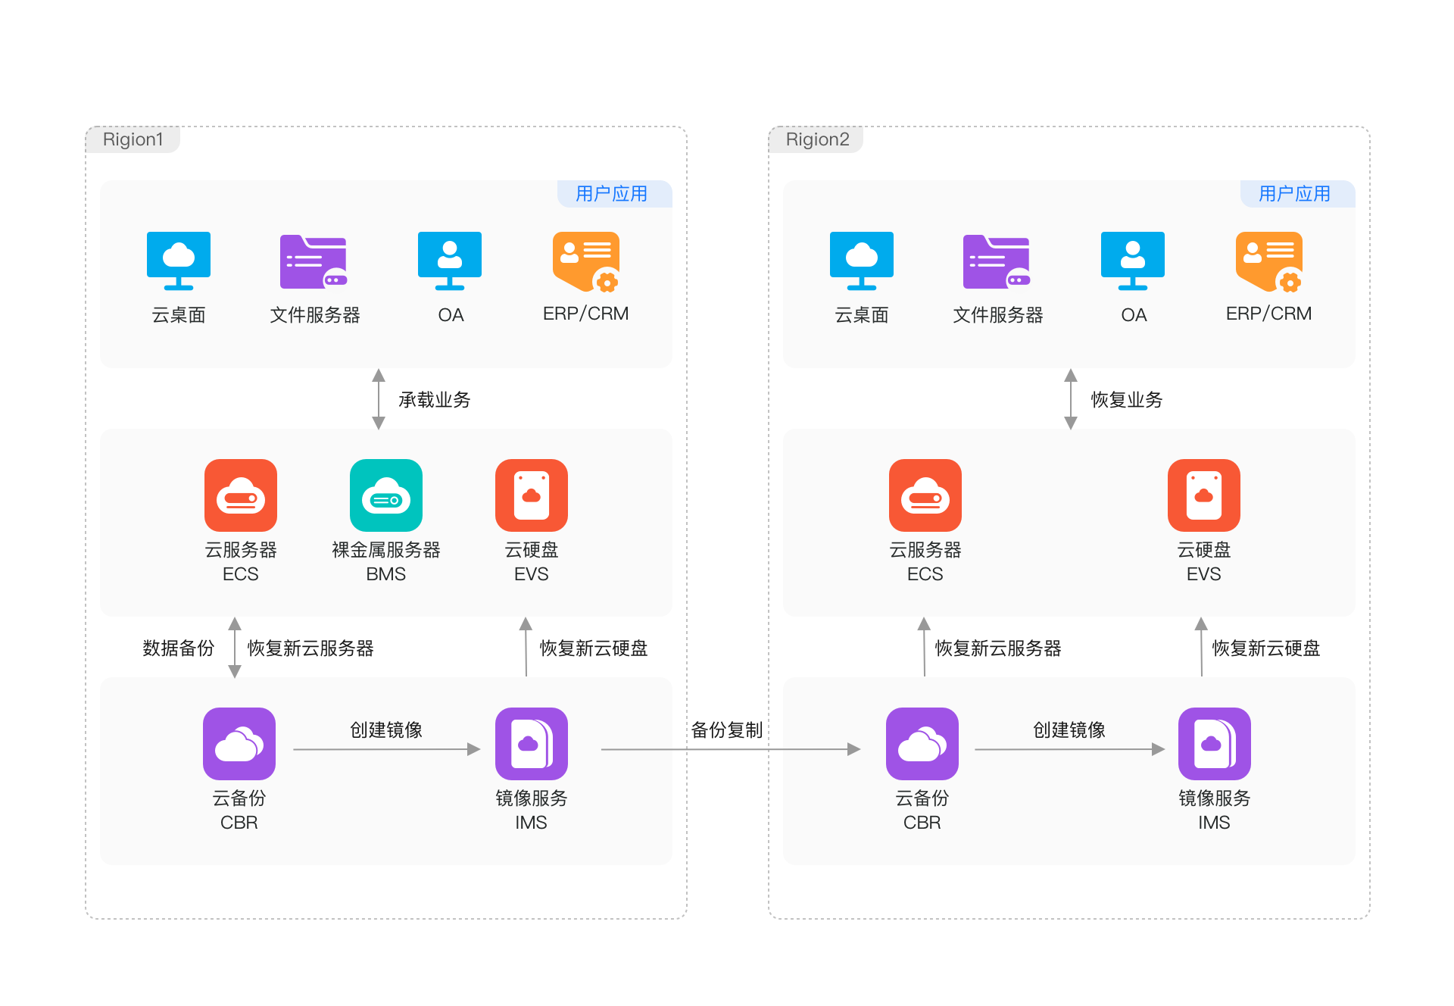Select the 云服务器 ECS icon in Rigion1
The height and width of the screenshot is (1006, 1454).
tap(241, 495)
